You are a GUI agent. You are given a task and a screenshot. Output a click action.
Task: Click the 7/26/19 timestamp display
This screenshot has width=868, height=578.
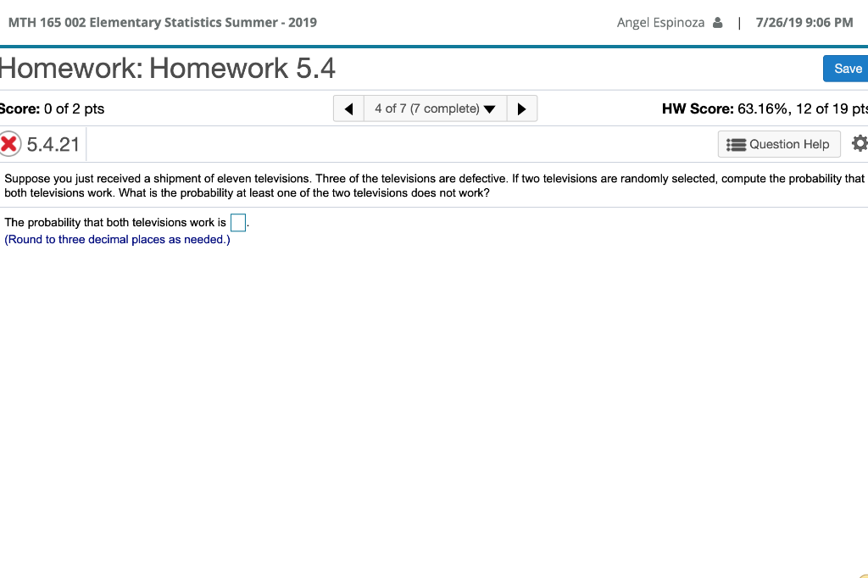click(804, 22)
